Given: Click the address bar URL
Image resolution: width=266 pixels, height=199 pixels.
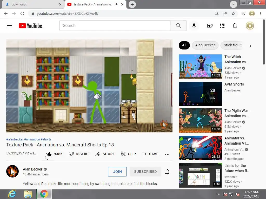Looking at the screenshot, I should click(x=67, y=13).
